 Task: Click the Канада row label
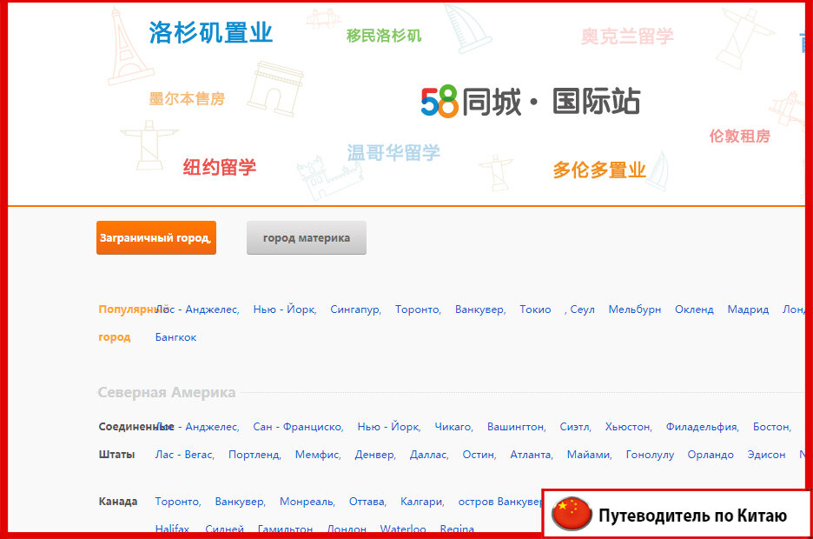[x=118, y=502]
